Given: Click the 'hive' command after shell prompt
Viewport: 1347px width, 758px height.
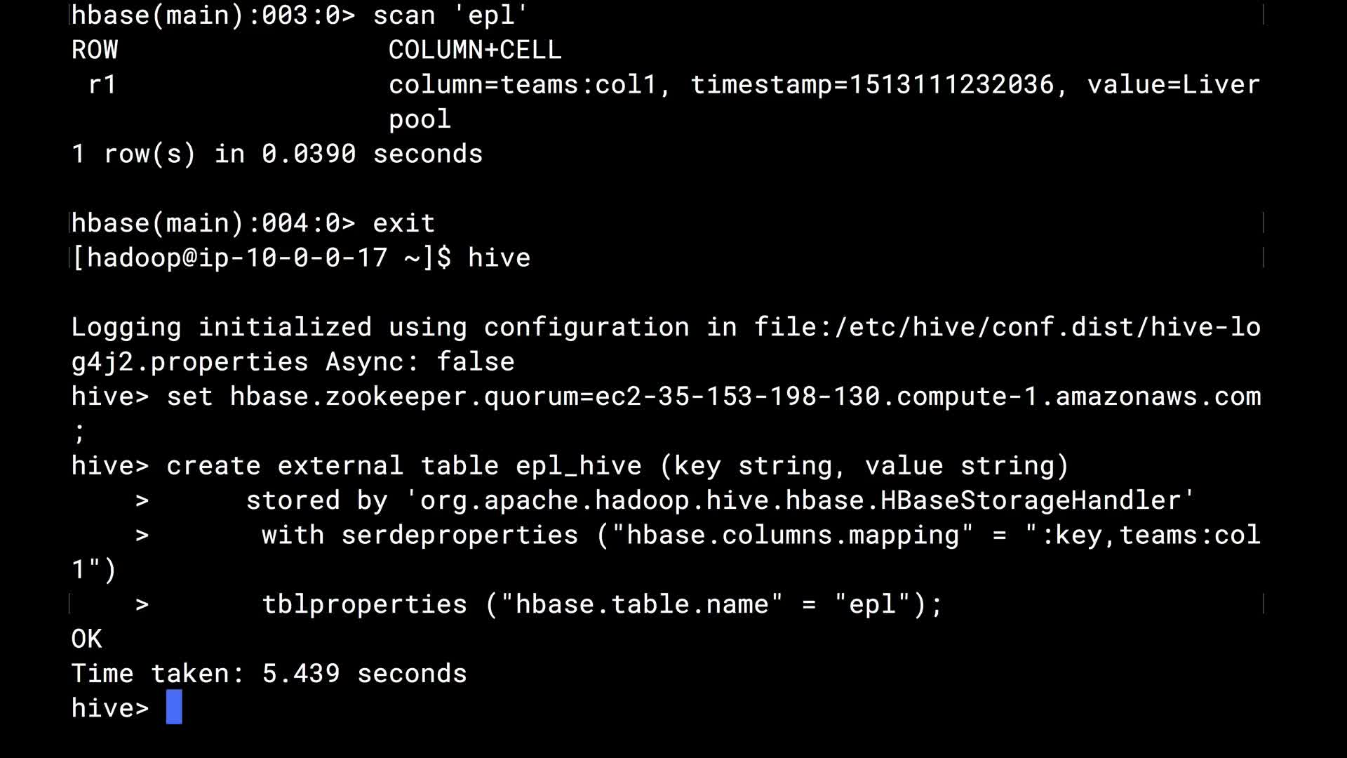Looking at the screenshot, I should point(499,258).
